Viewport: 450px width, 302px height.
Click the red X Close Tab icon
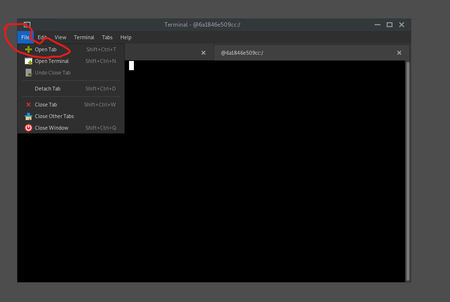pyautogui.click(x=29, y=105)
